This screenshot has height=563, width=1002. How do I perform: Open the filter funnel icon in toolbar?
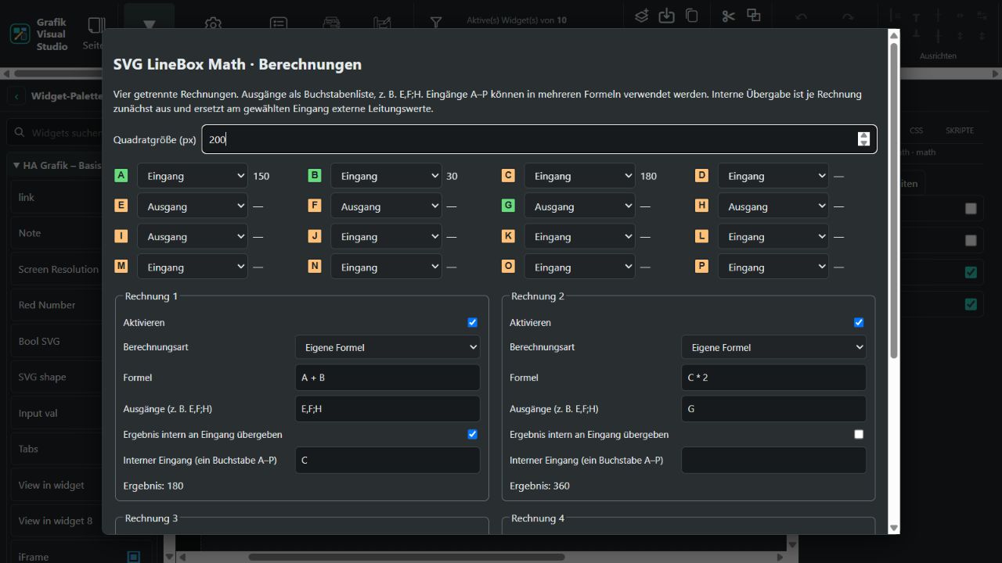click(436, 23)
